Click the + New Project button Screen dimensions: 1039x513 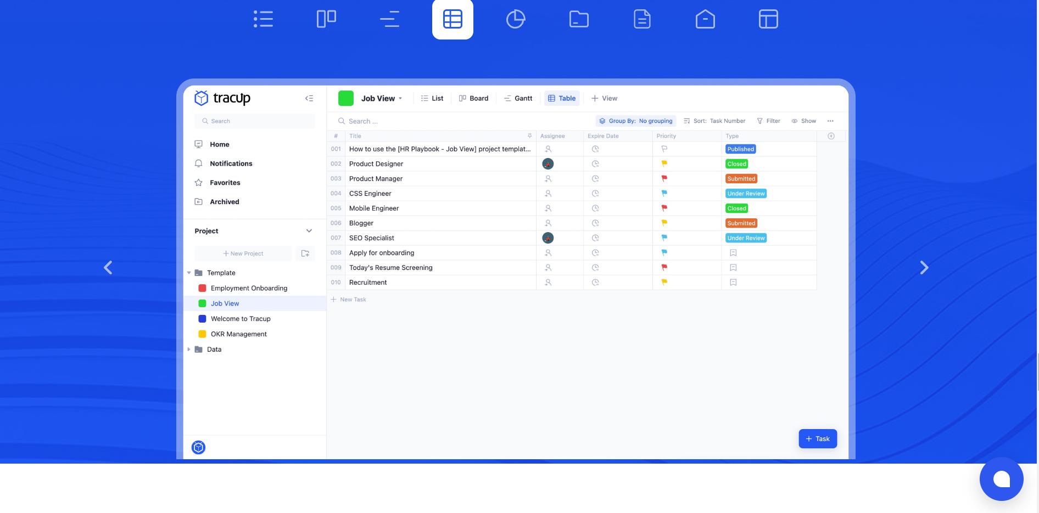243,253
